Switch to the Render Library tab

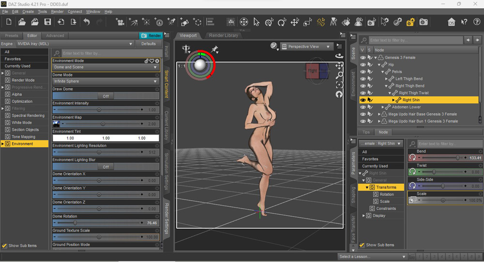(x=224, y=35)
